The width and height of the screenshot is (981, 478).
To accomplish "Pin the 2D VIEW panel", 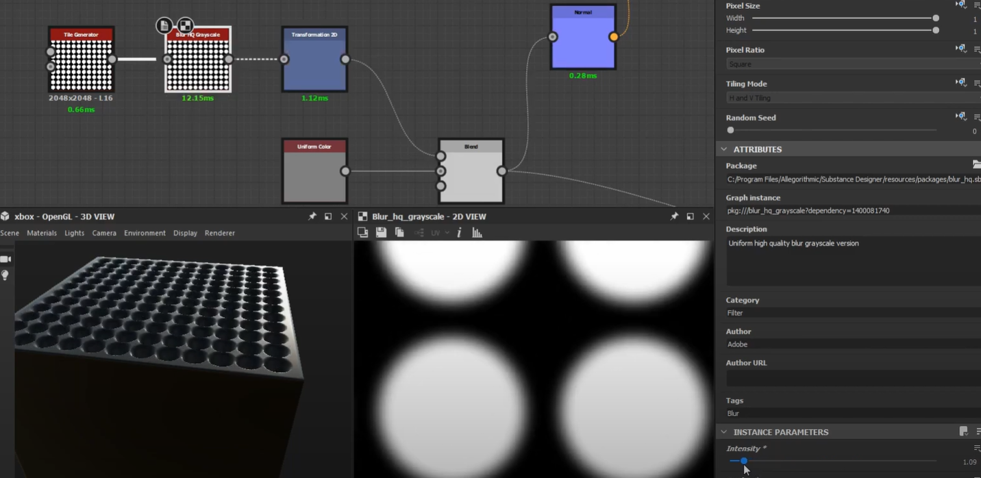I will (673, 216).
